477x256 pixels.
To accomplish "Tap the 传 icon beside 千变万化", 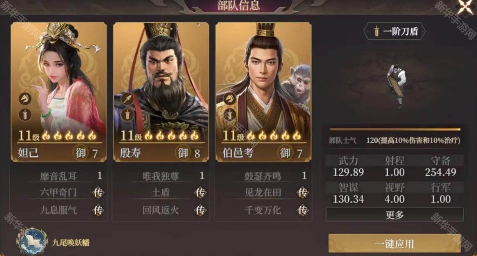I will click(303, 210).
